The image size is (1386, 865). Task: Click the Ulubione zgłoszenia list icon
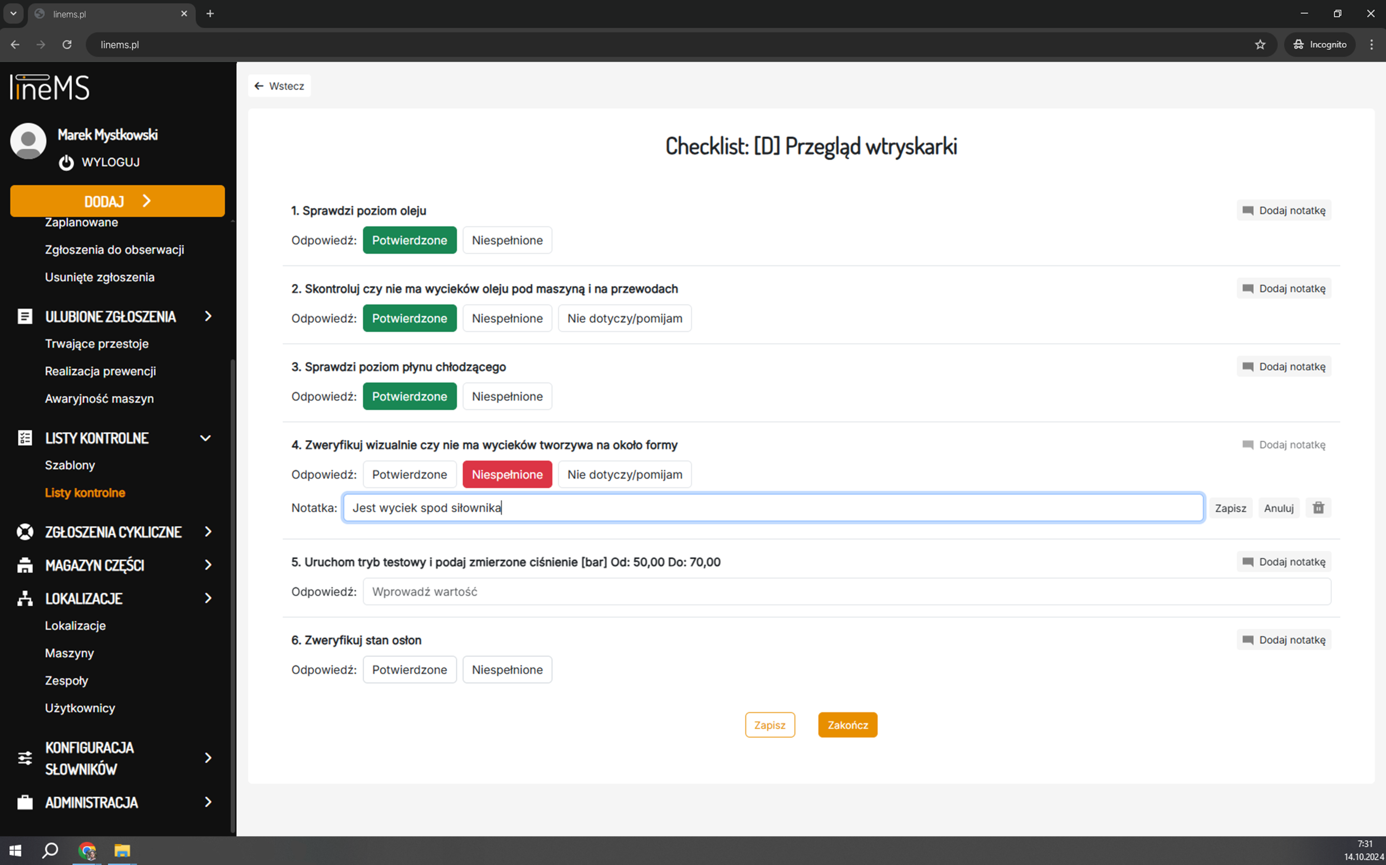tap(25, 316)
